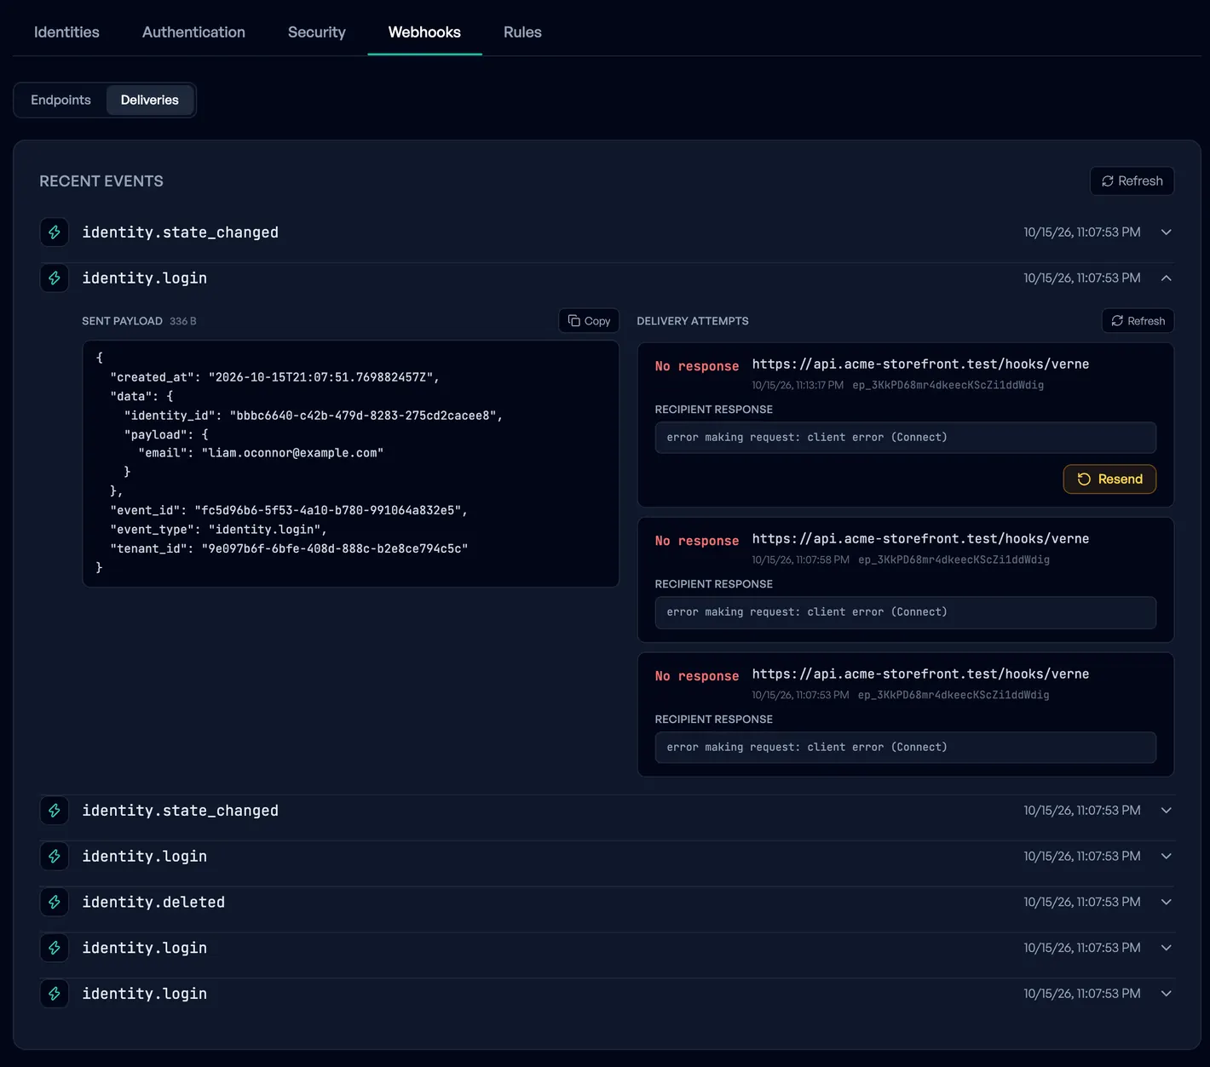Go to the Security tab

tap(317, 32)
